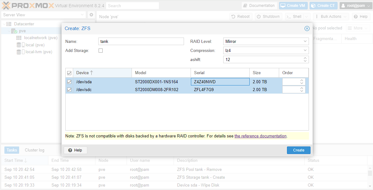The width and height of the screenshot is (373, 190).
Task: Open the Documentation panel
Action: click(x=259, y=5)
